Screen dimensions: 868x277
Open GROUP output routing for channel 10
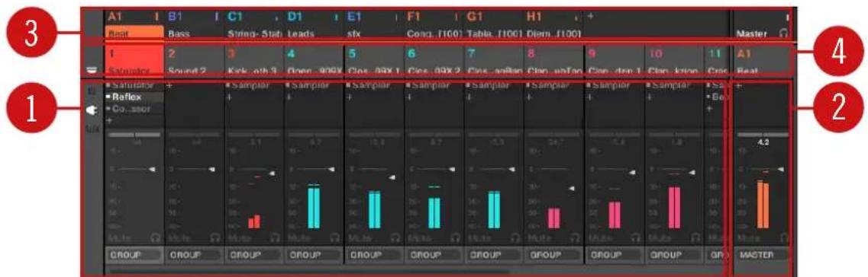(673, 256)
